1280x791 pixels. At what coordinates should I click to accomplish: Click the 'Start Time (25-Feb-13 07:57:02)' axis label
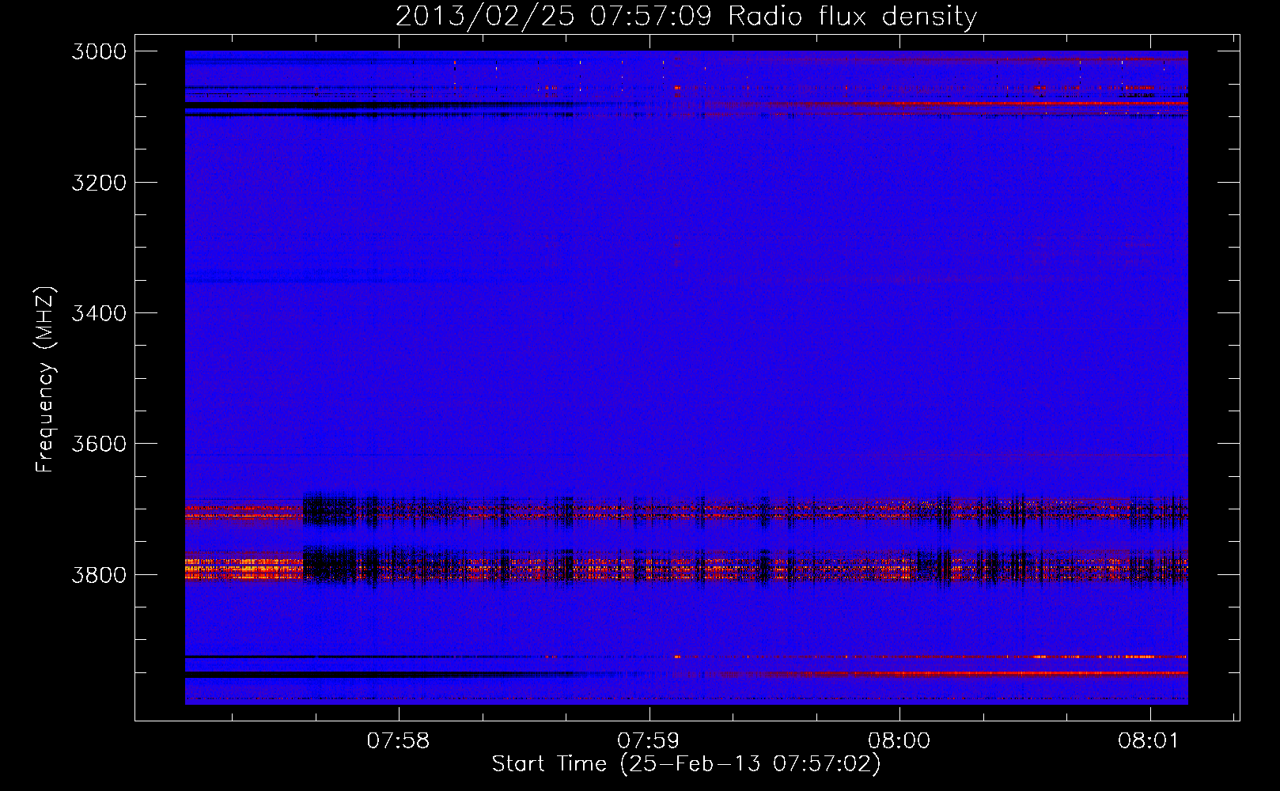click(x=686, y=764)
